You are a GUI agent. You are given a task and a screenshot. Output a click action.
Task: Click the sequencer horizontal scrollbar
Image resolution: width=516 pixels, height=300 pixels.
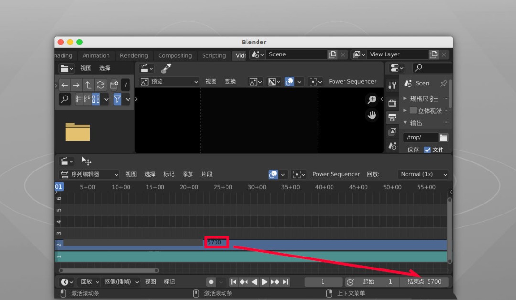(x=110, y=270)
